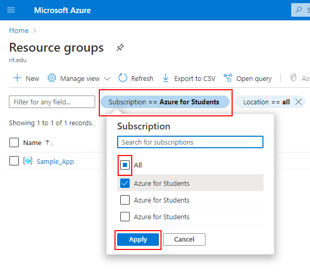310x274 pixels.
Task: Focus the Search for subscriptions box
Action: click(190, 142)
